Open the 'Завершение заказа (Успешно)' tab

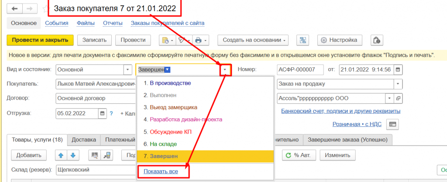click(x=347, y=140)
